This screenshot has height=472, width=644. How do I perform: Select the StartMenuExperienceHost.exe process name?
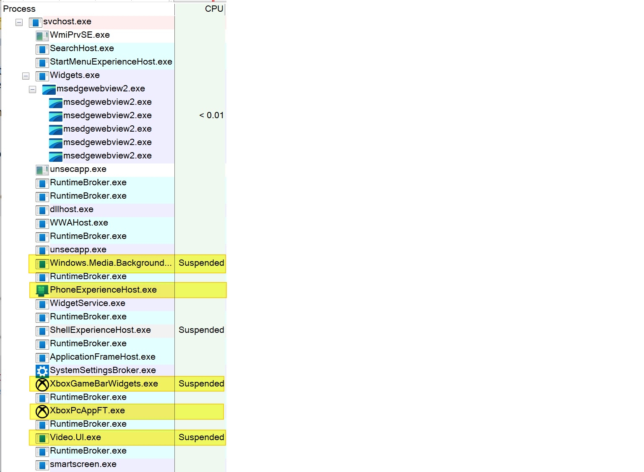pos(111,62)
